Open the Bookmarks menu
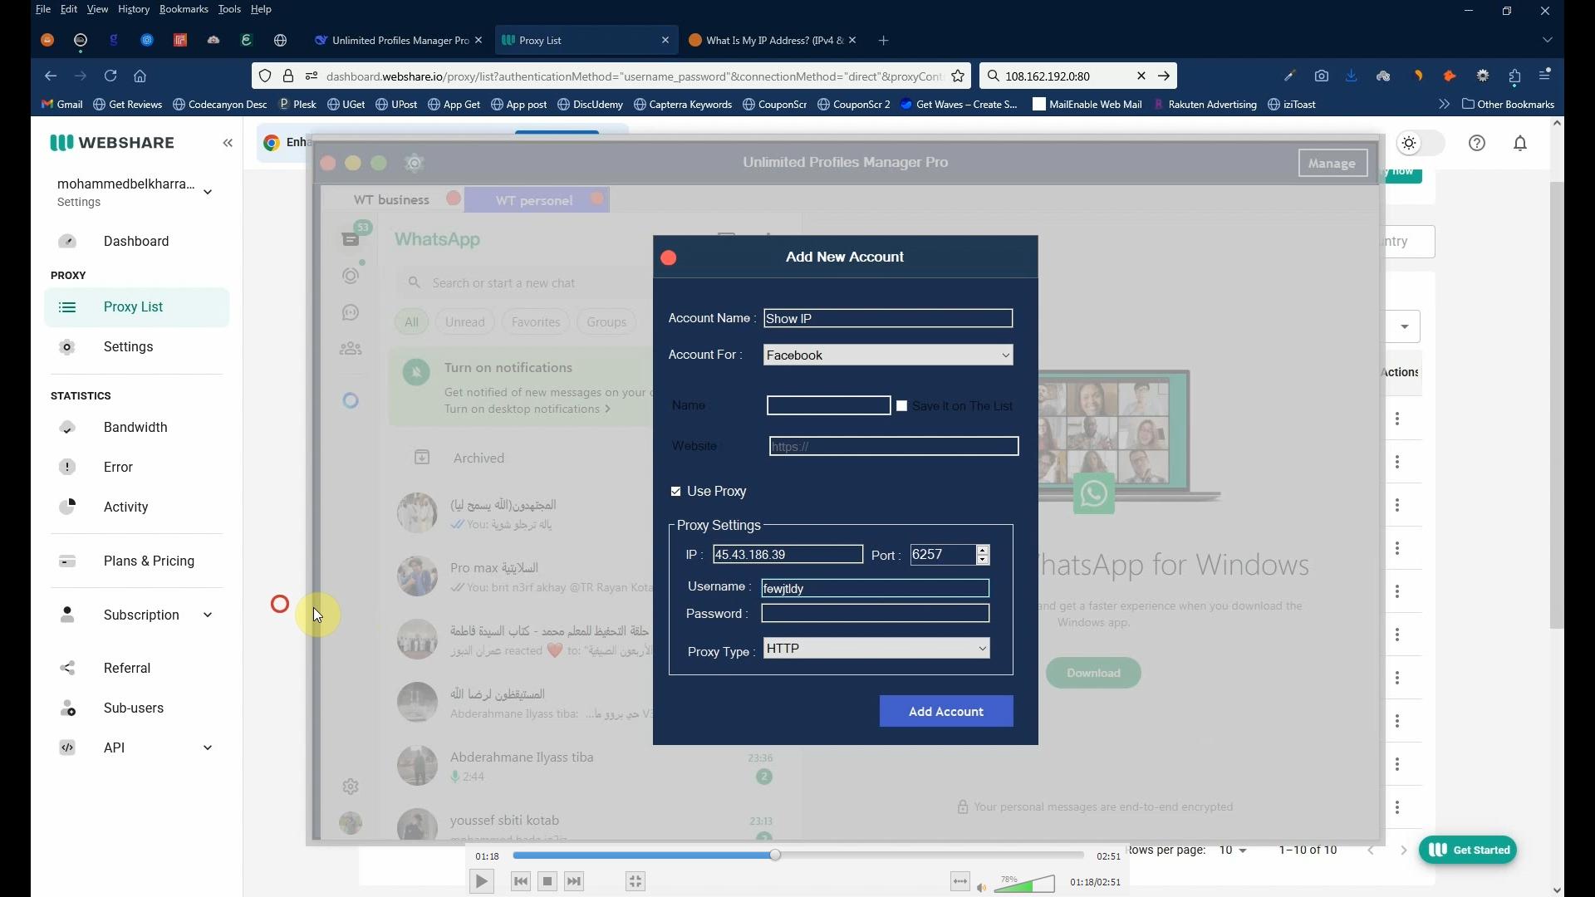Screen dimensions: 1595x897 [x=184, y=9]
